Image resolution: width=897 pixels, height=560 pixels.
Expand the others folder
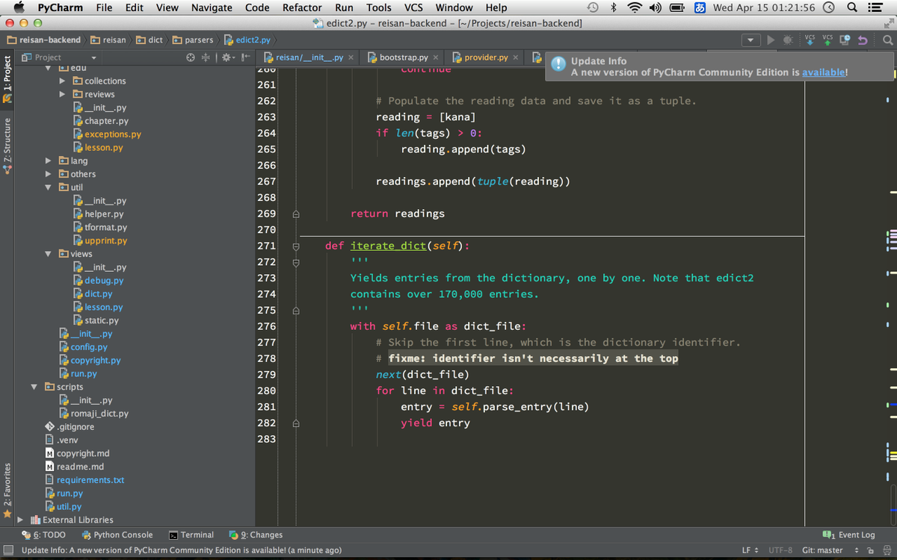[x=49, y=174]
